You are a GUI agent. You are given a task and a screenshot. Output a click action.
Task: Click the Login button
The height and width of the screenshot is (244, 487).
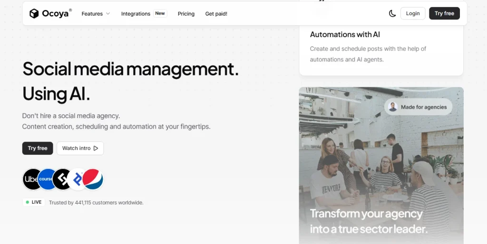point(413,13)
